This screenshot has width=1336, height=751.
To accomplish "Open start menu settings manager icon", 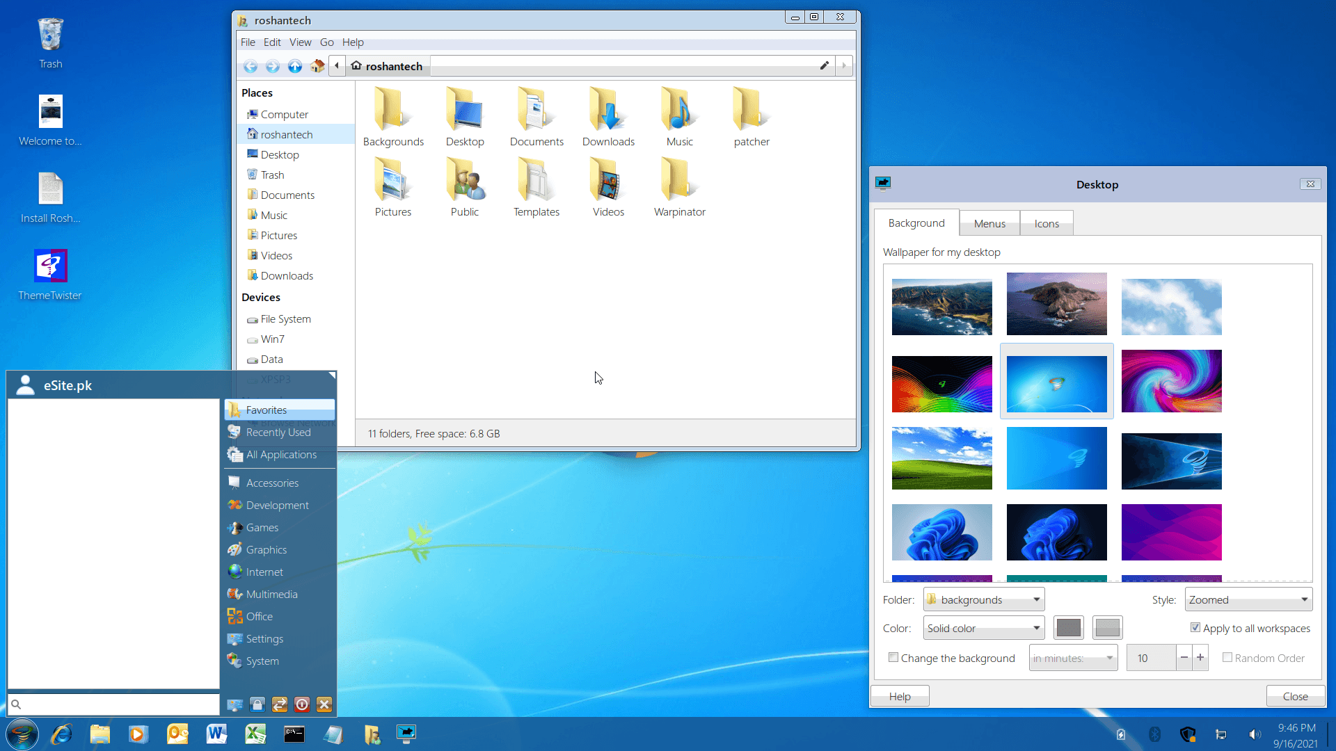I will click(235, 704).
